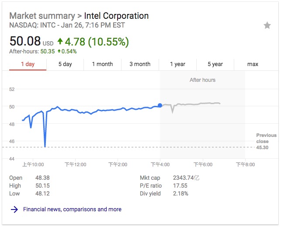Click the 50.08 USD price value
Image resolution: width=281 pixels, height=227 pixels.
coord(25,42)
